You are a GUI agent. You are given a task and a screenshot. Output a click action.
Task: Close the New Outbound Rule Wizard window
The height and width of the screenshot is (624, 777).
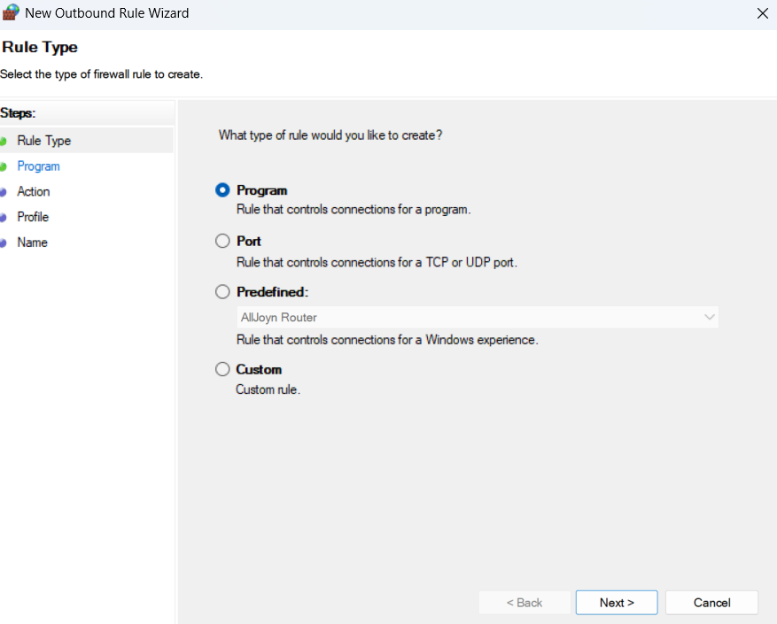tap(762, 13)
